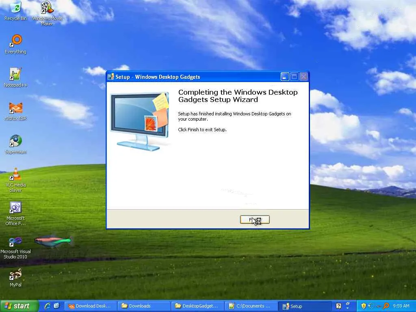Click the security shield tray icon
Image resolution: width=416 pixels, height=312 pixels.
[x=364, y=306]
